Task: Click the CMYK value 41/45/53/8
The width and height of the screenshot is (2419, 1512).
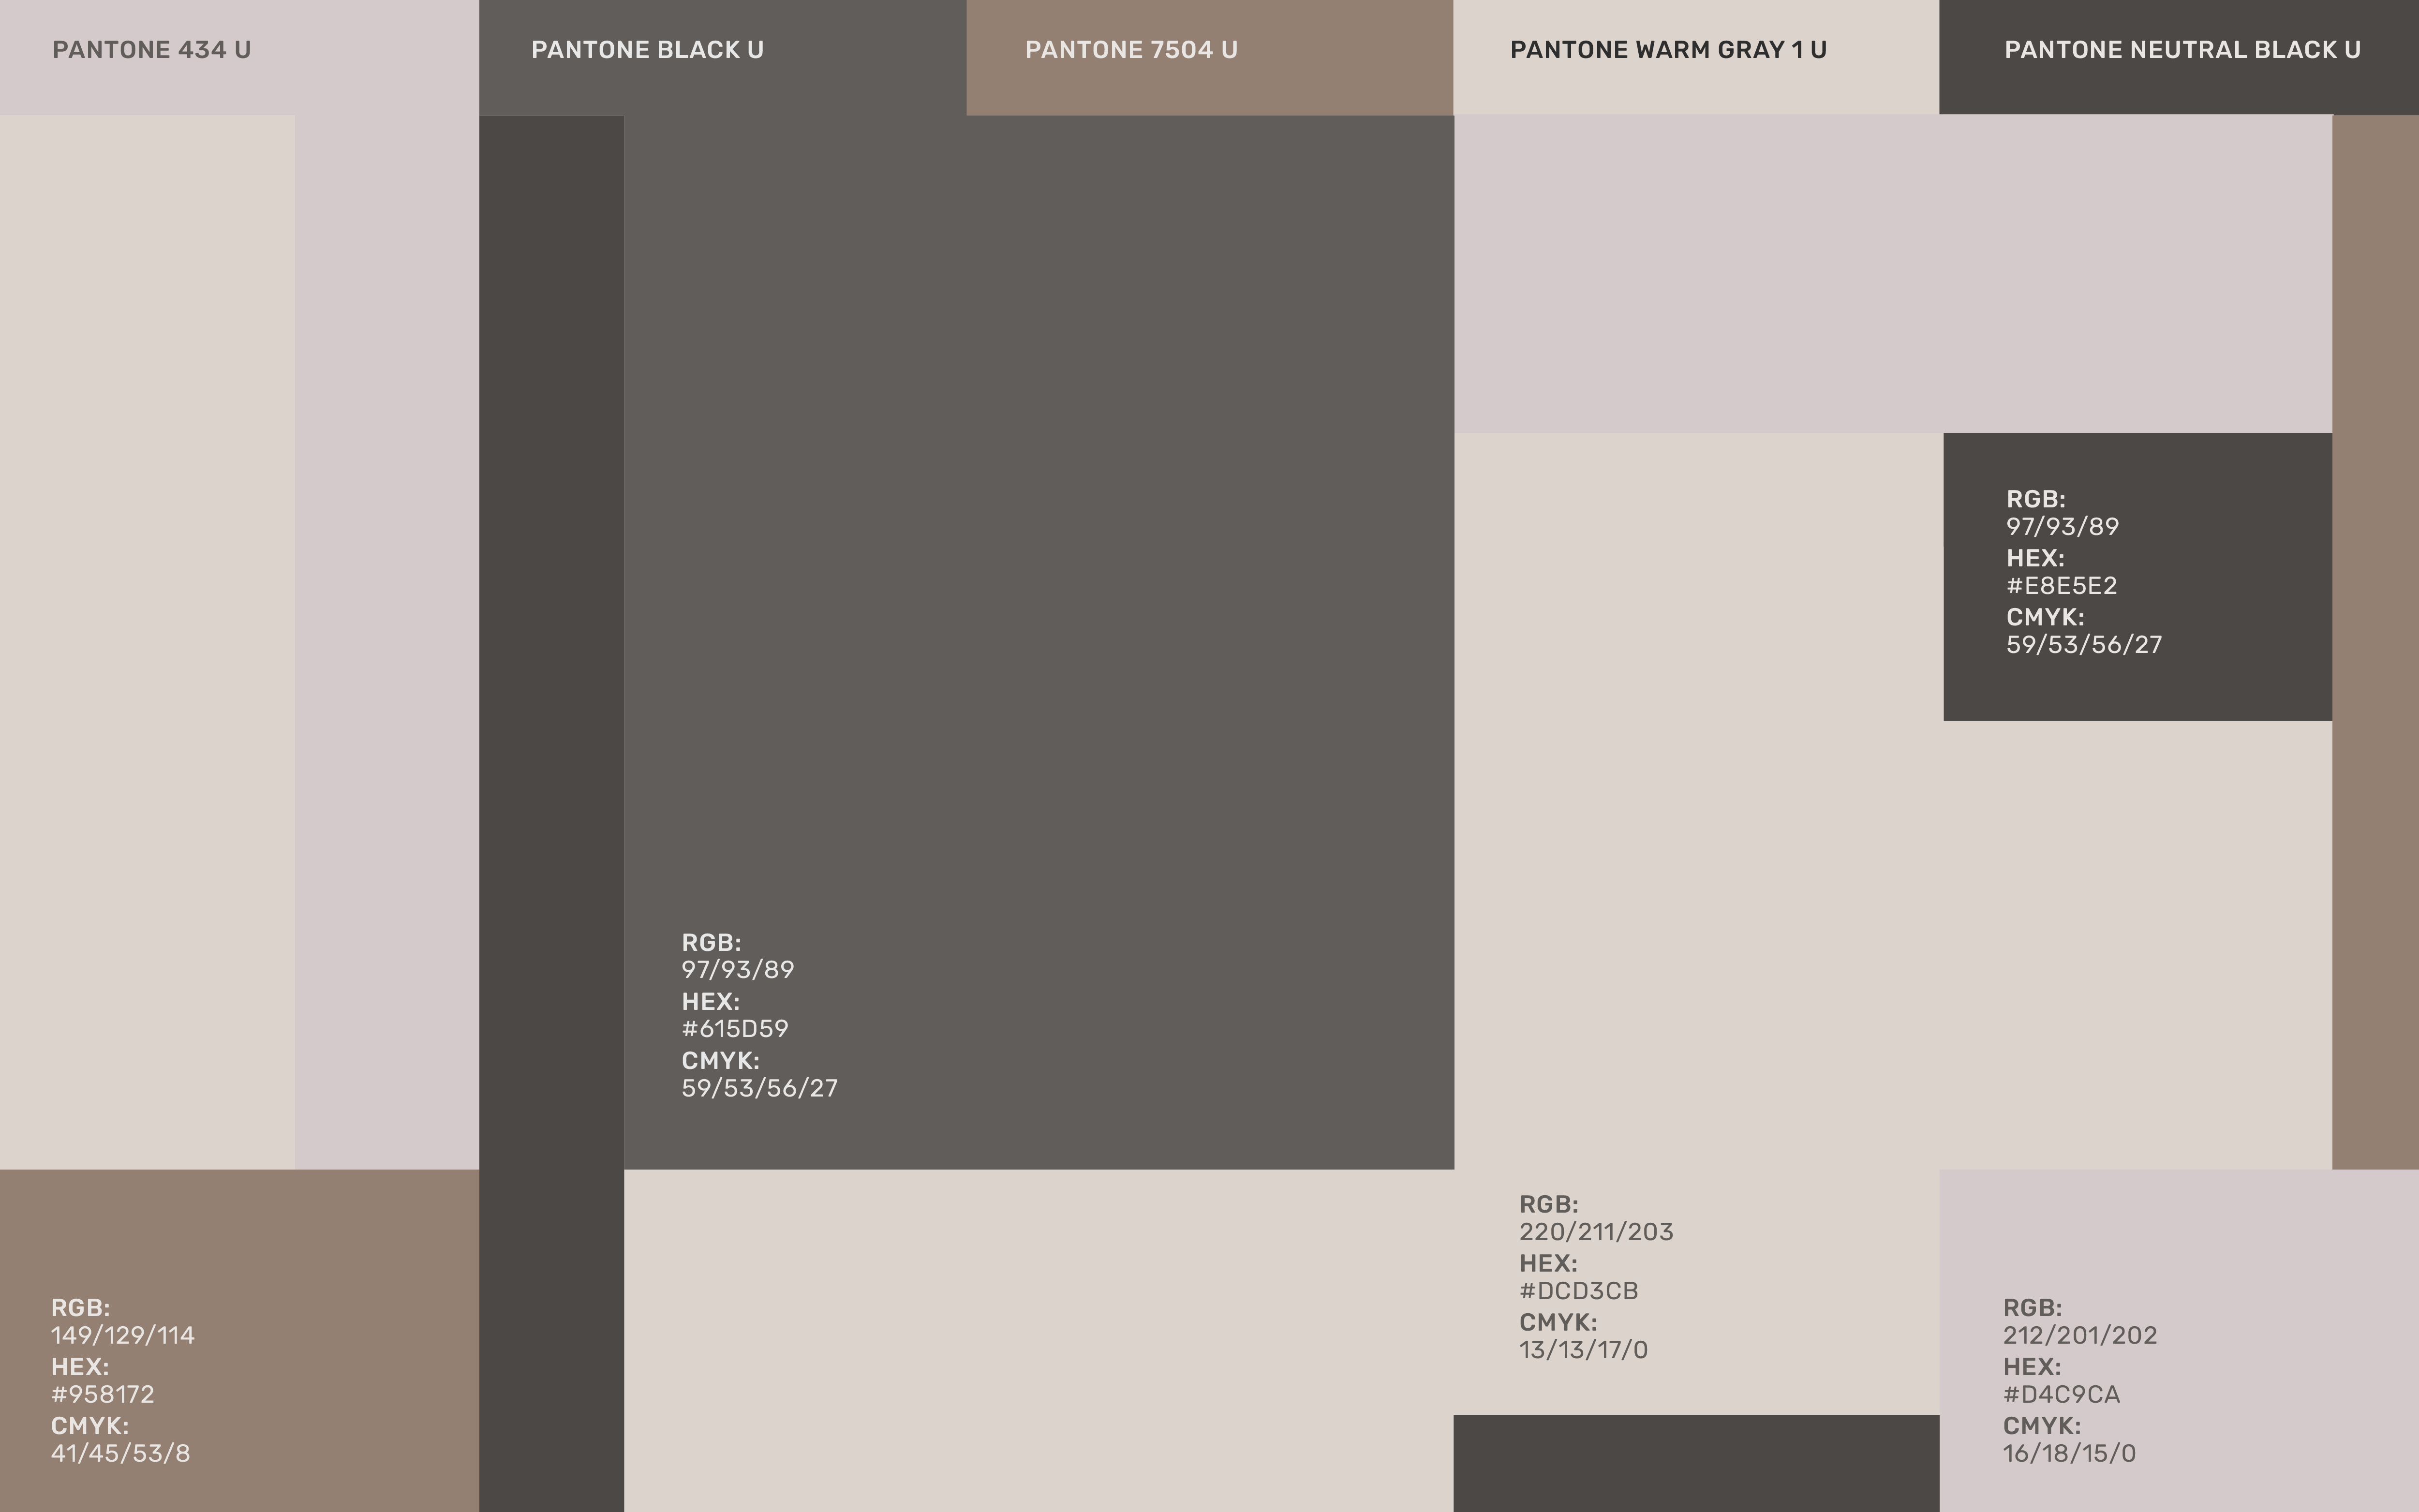Action: pyautogui.click(x=121, y=1453)
